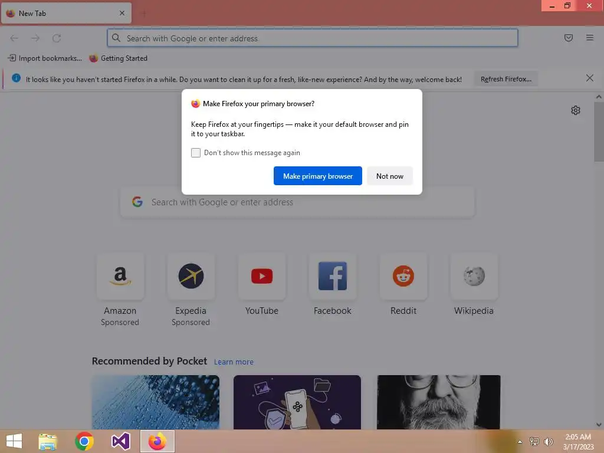604x453 pixels.
Task: Show hidden system tray icons
Action: click(520, 442)
